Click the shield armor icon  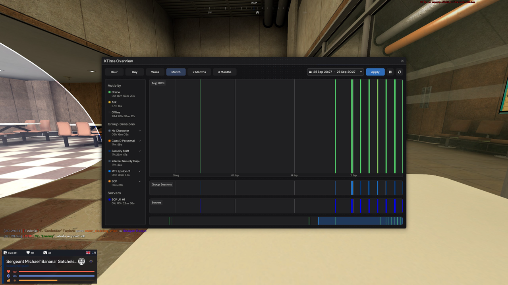[8, 276]
